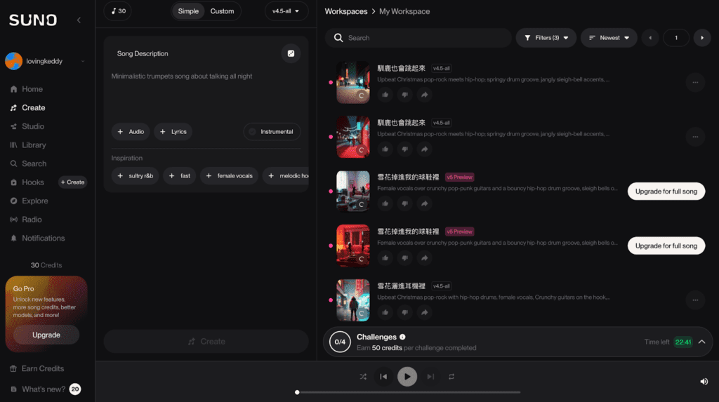Click the Upgrade button in Go Pro card
Screen dimensions: 719x402
click(46, 335)
